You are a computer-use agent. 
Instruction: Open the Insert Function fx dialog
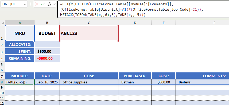pos(49,4)
